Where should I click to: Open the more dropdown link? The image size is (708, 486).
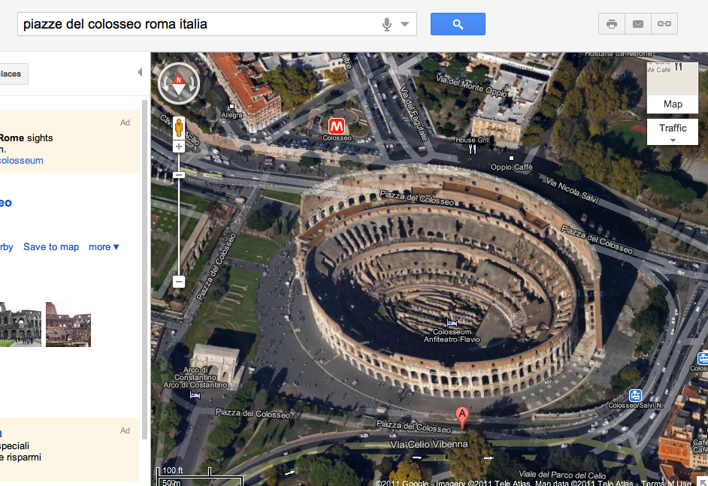pyautogui.click(x=104, y=247)
